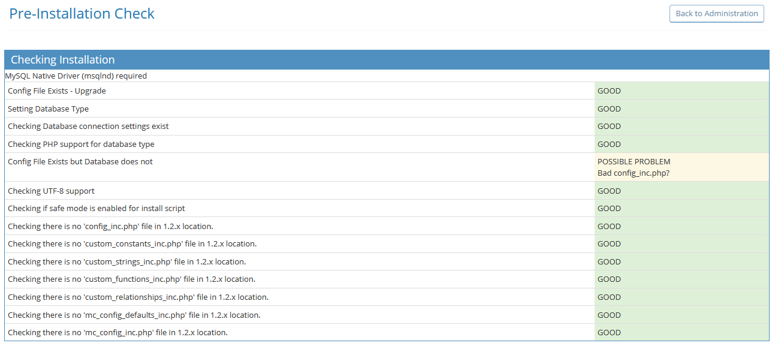Click the 'custom_relationships_inc.php' check row label
This screenshot has width=775, height=349.
(x=138, y=297)
